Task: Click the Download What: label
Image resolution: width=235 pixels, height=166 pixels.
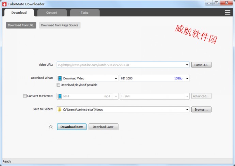Action: [42, 78]
